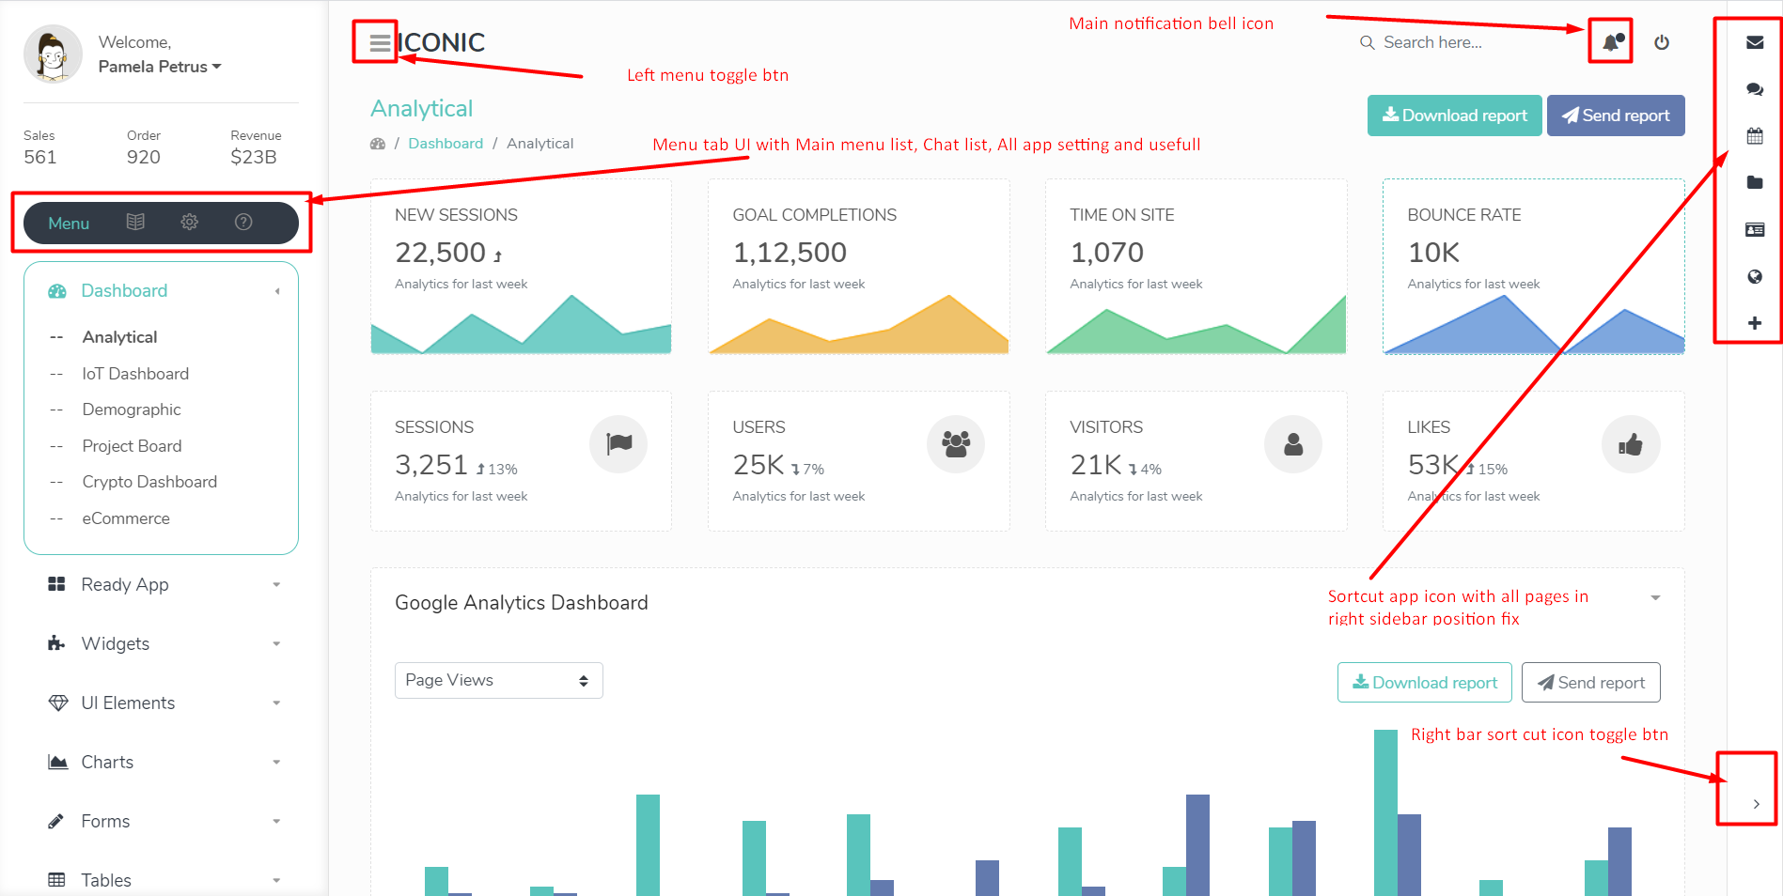The width and height of the screenshot is (1783, 896).
Task: Open the envelope mail shortcut icon
Action: (x=1754, y=42)
